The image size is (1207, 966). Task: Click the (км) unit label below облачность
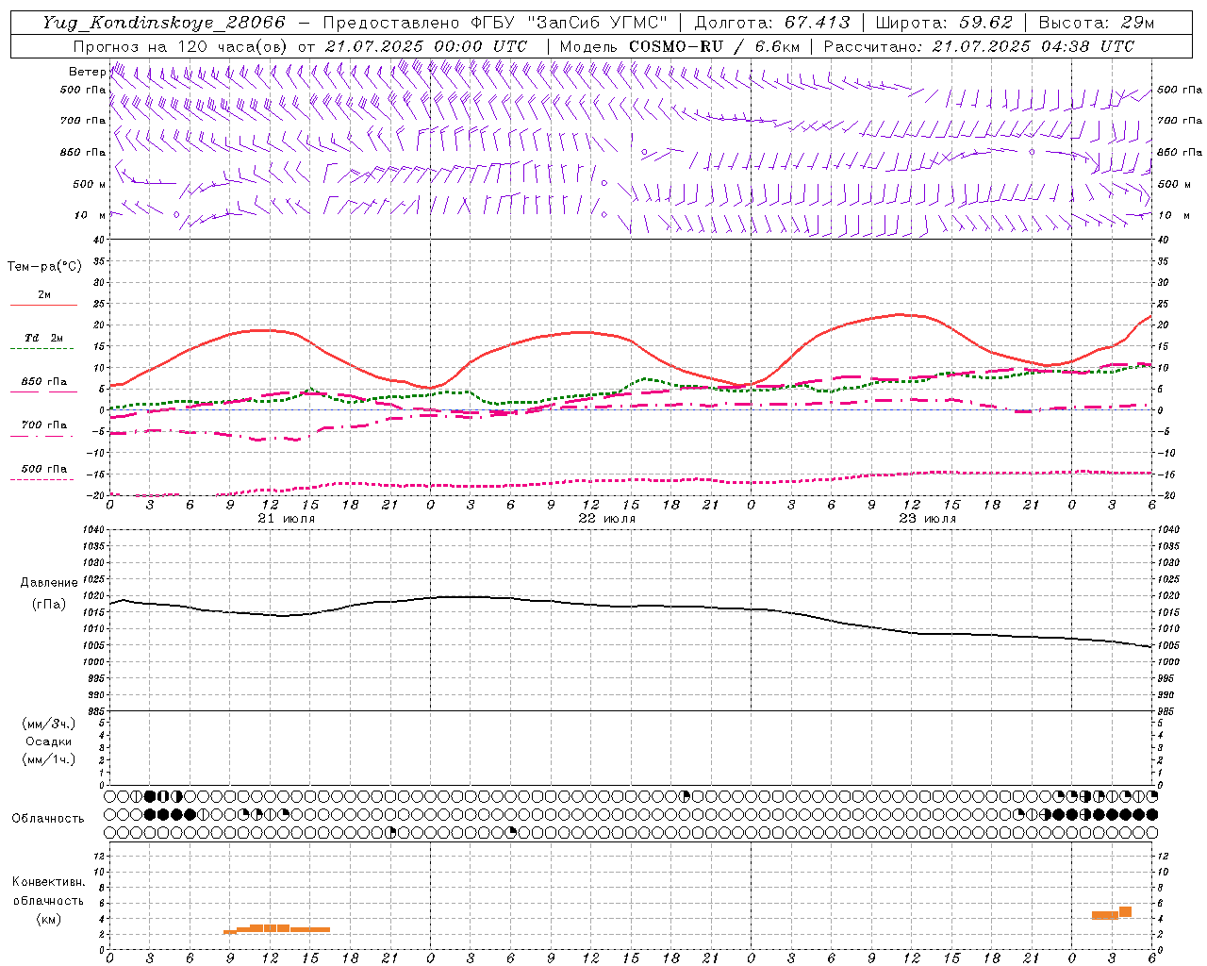pyautogui.click(x=48, y=919)
